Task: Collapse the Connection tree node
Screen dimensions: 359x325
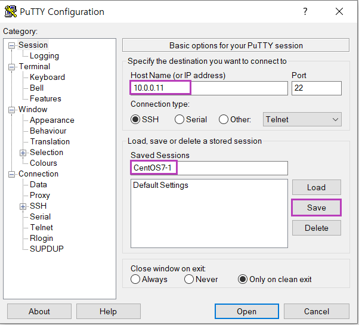Action: click(x=11, y=174)
